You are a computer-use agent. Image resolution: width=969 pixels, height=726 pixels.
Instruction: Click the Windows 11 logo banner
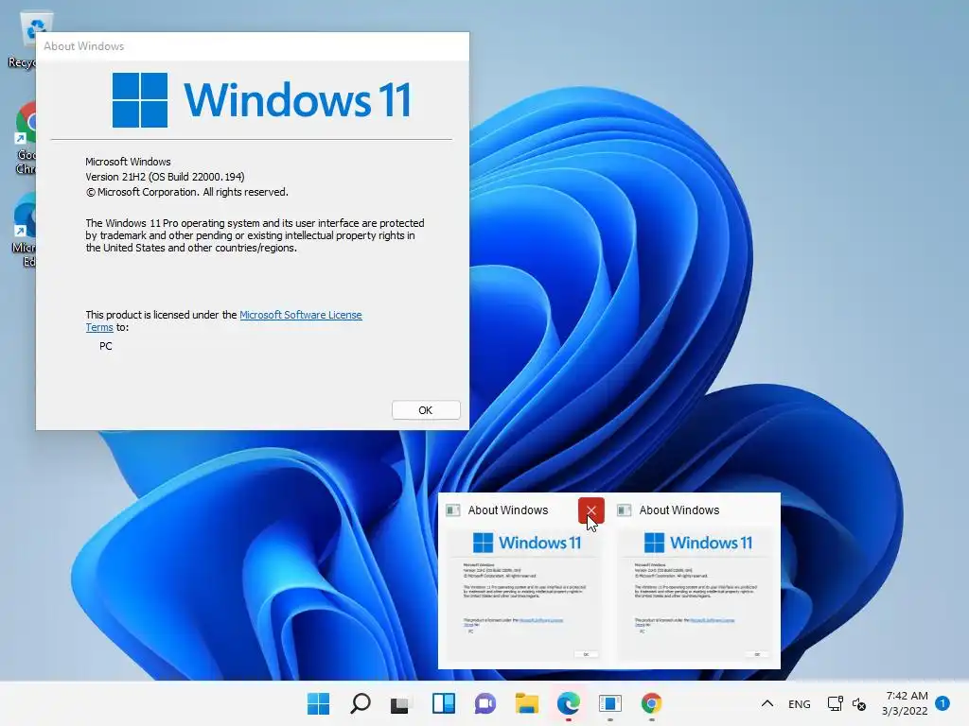pyautogui.click(x=262, y=100)
